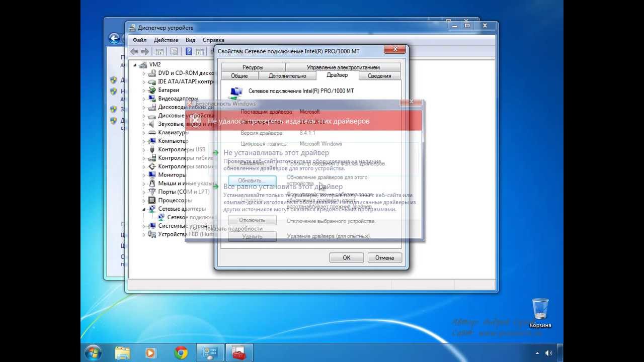
Task: Select the Батареи battery icon
Action: tap(152, 90)
